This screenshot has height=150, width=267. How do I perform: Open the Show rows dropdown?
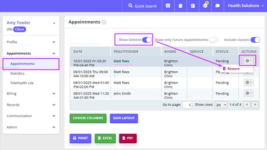[221, 105]
